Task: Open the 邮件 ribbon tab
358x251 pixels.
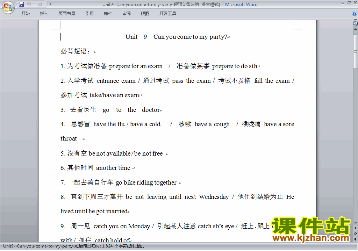Action: point(108,14)
